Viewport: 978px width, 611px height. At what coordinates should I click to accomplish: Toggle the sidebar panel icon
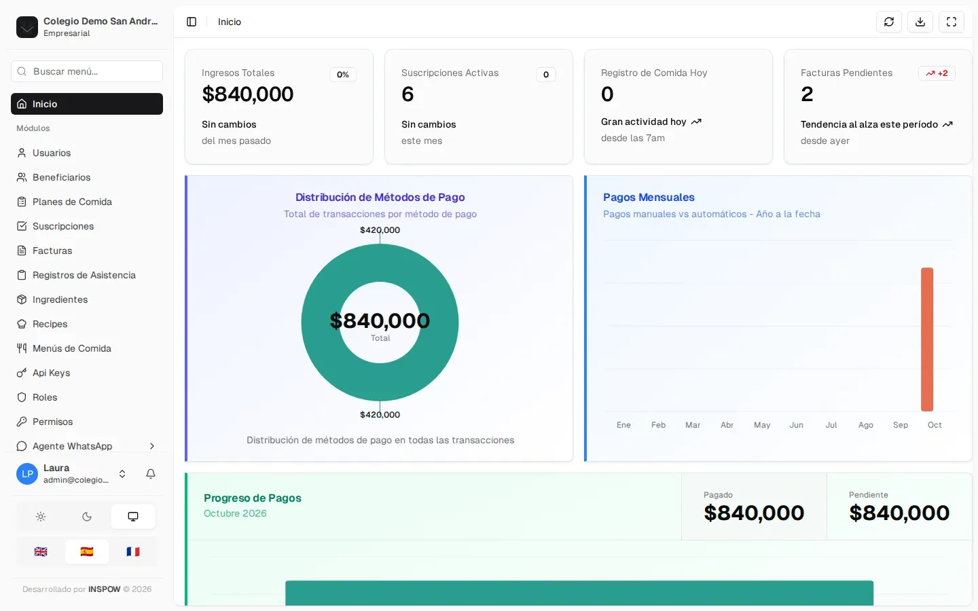click(x=192, y=22)
